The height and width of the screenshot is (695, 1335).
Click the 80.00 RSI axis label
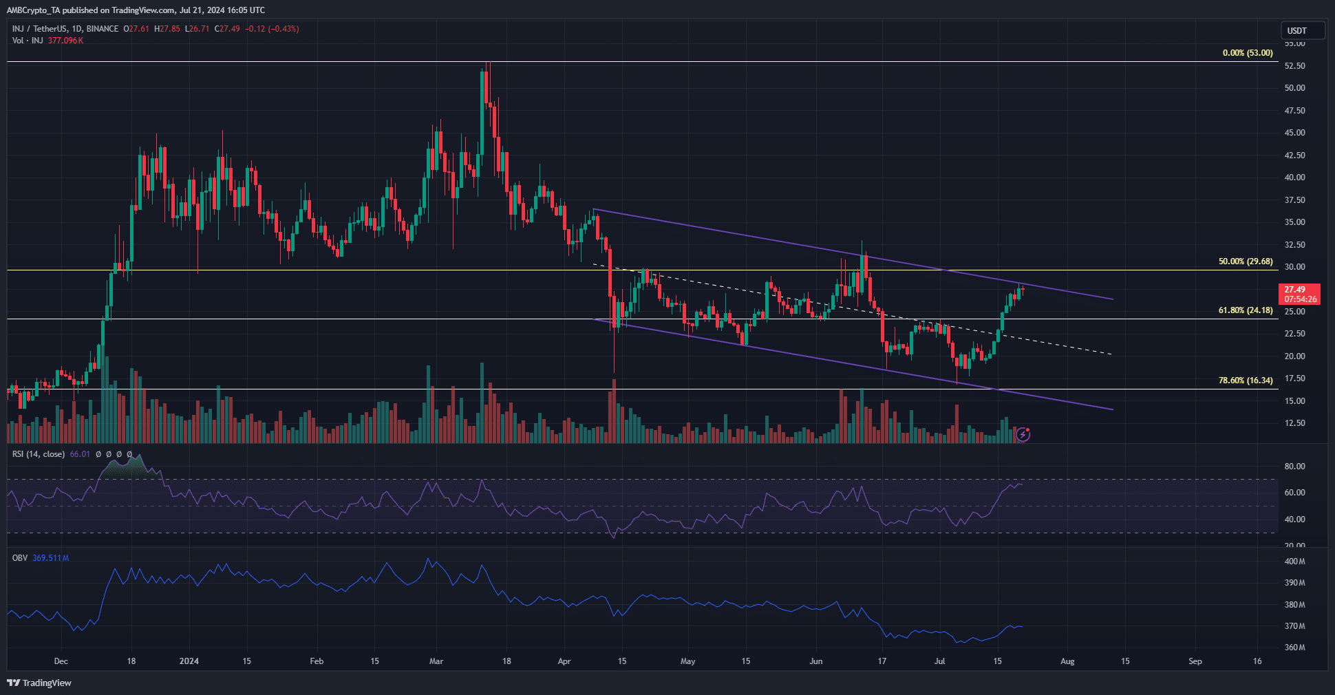click(1295, 467)
